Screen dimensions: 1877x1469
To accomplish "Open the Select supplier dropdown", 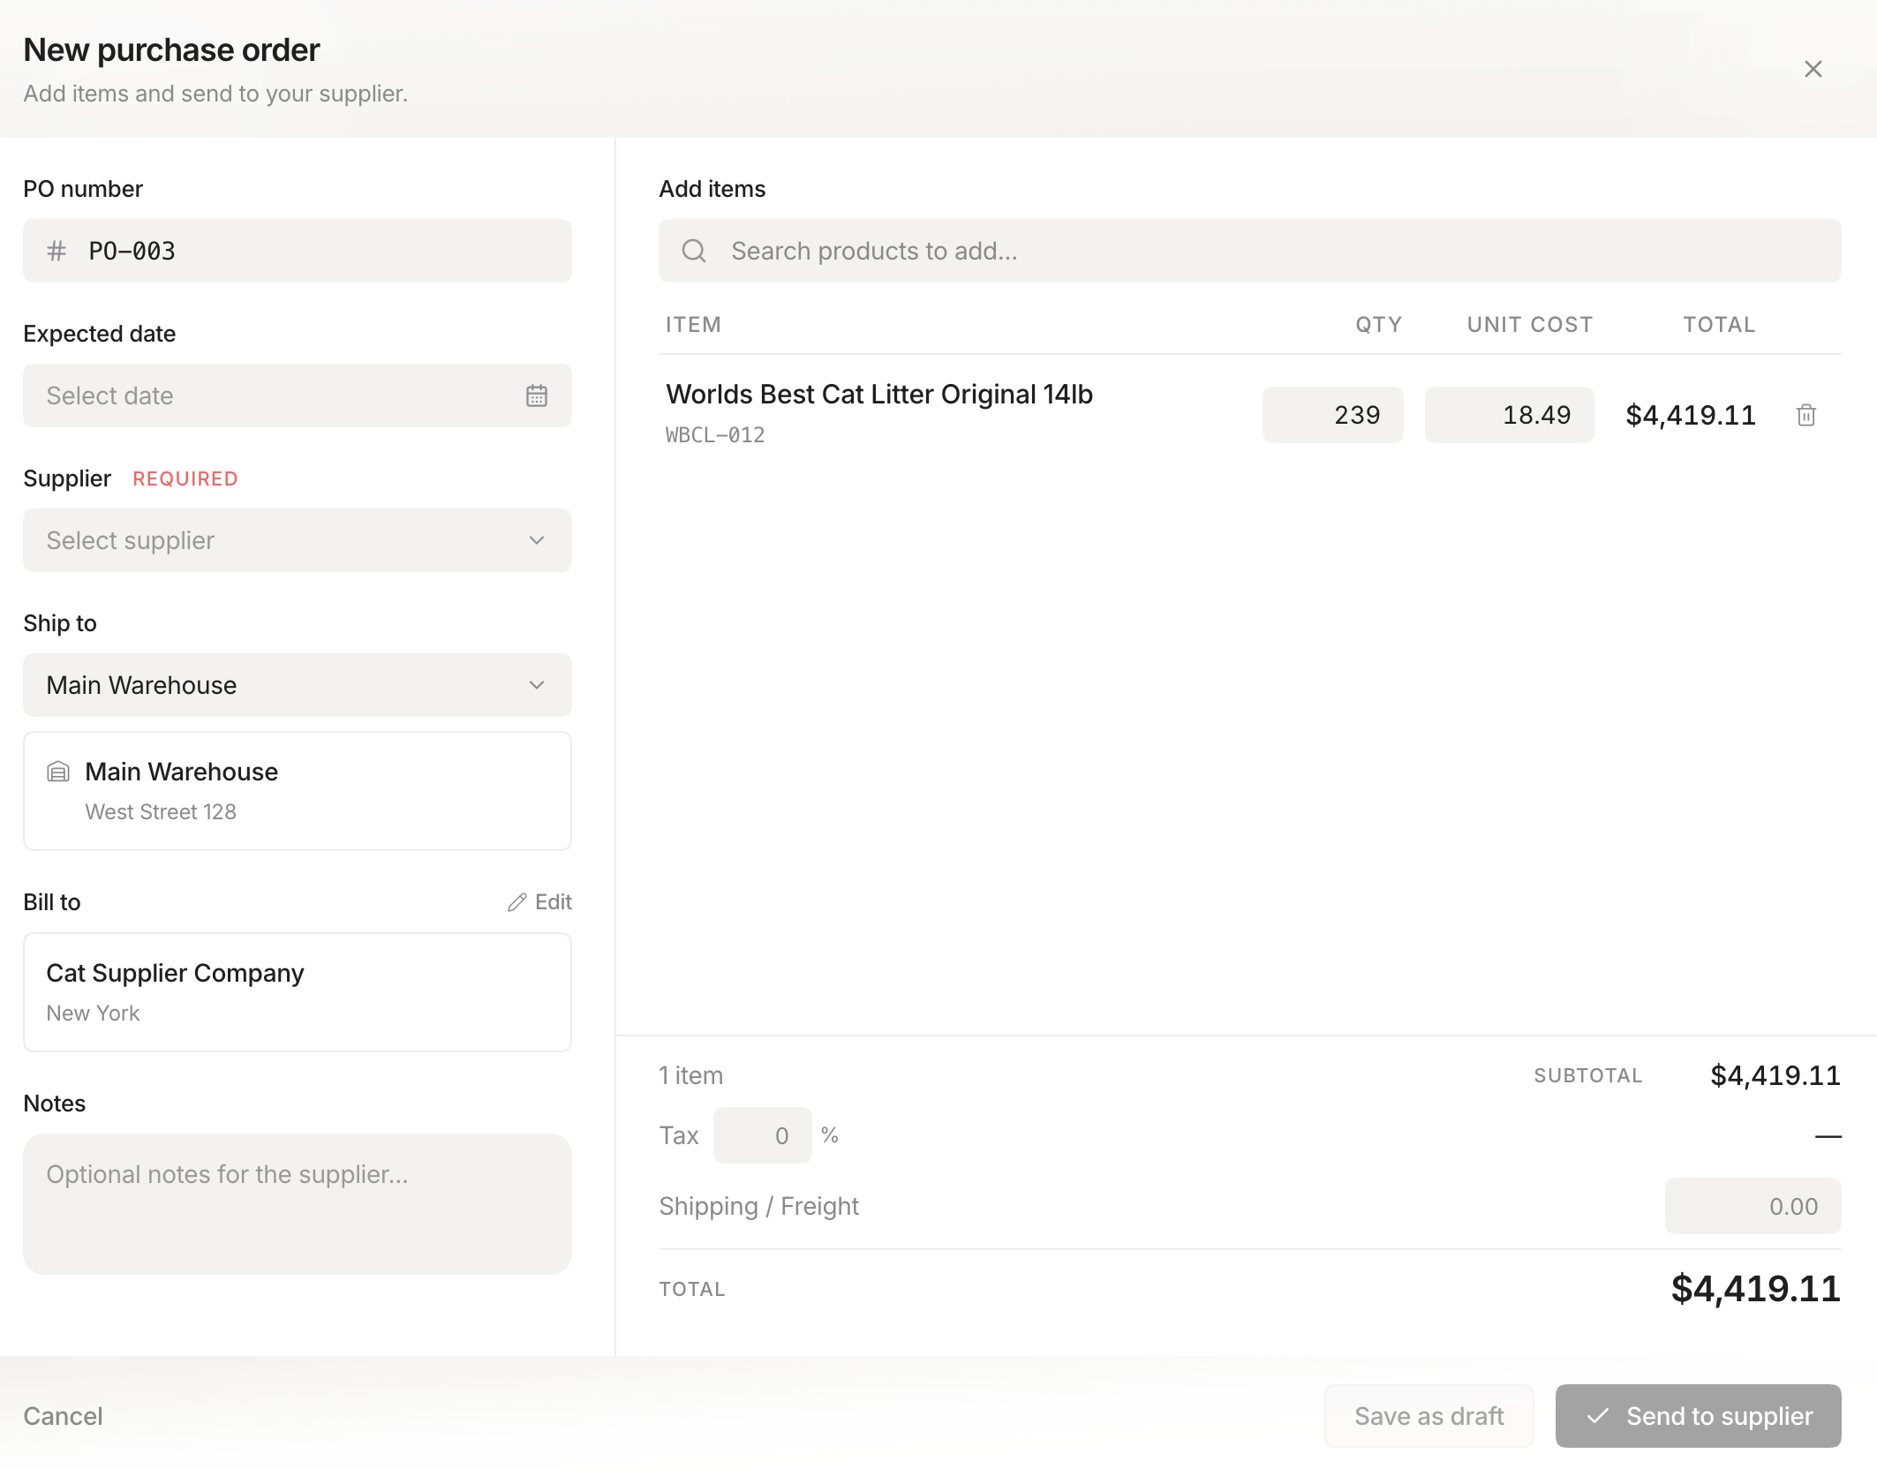I will pos(298,540).
